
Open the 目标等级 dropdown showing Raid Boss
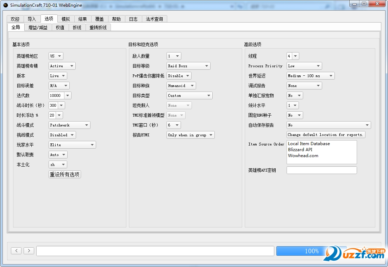click(188, 66)
